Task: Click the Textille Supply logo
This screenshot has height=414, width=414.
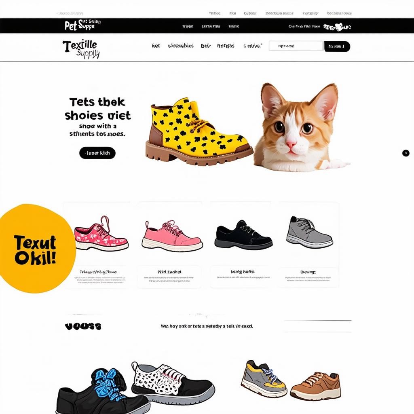Action: coord(81,49)
